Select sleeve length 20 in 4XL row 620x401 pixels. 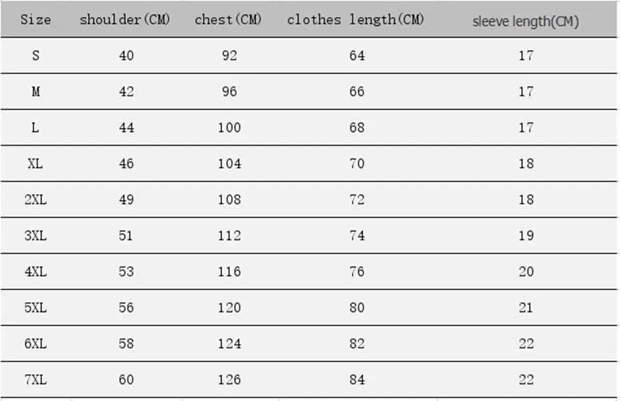pyautogui.click(x=526, y=272)
